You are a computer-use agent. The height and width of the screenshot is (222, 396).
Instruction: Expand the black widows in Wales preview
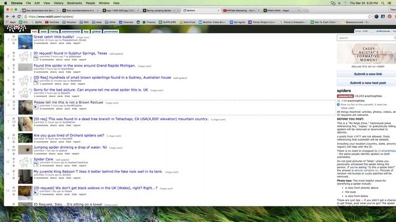coord(36,192)
